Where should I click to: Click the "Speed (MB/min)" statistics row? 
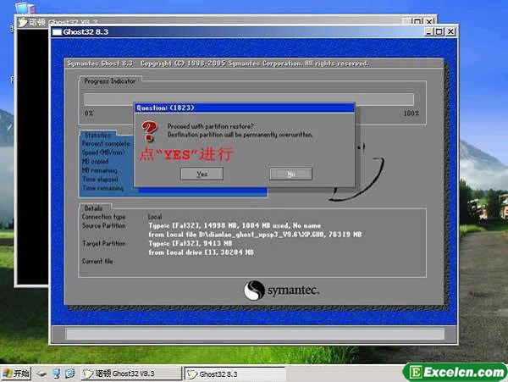(x=103, y=152)
